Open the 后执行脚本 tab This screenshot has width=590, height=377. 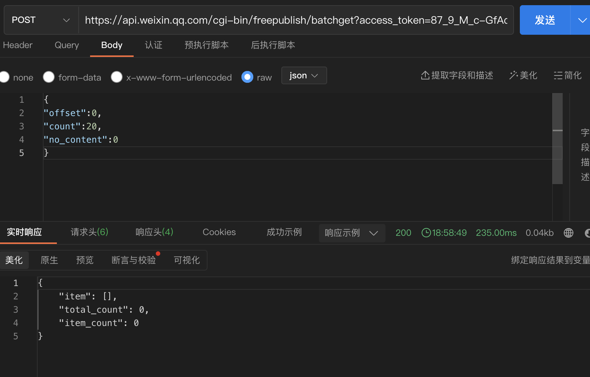click(273, 45)
